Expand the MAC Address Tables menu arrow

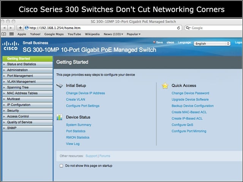point(4,93)
